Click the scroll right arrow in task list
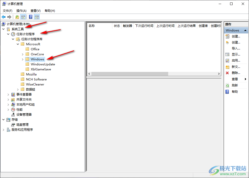 point(219,74)
